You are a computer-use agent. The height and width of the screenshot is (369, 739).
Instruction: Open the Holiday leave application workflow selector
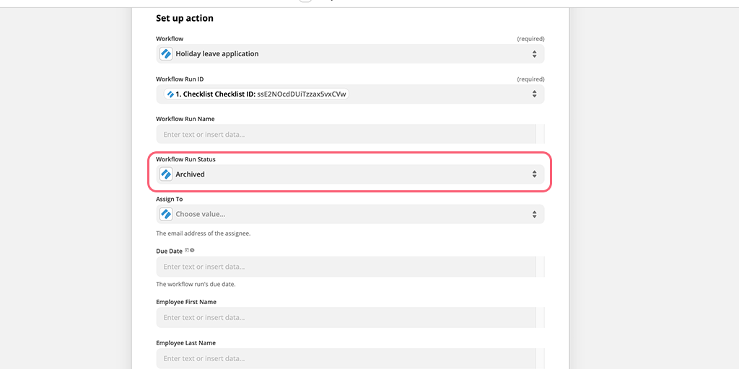pos(350,53)
